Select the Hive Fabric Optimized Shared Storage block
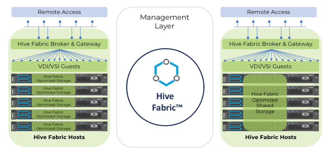Image resolution: width=331 pixels, height=154 pixels. tap(265, 102)
